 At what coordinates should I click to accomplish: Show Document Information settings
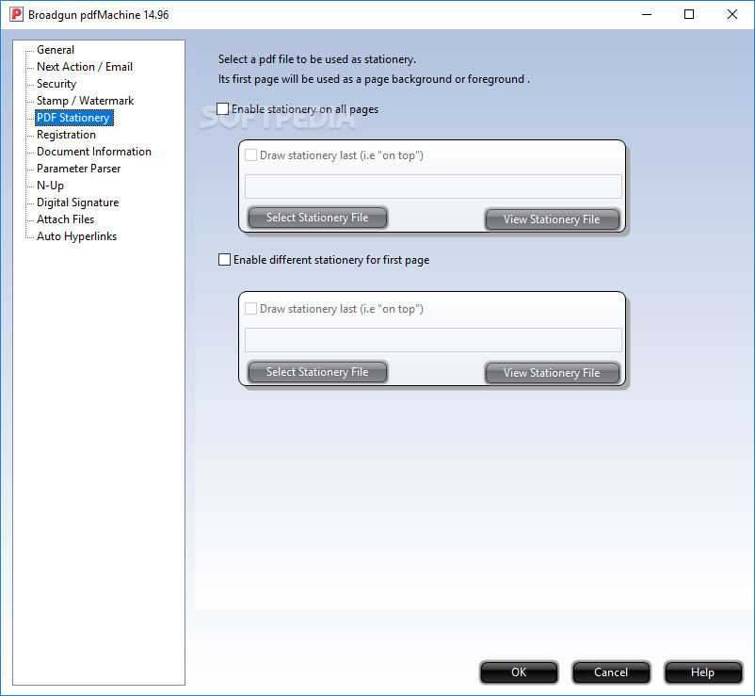94,152
